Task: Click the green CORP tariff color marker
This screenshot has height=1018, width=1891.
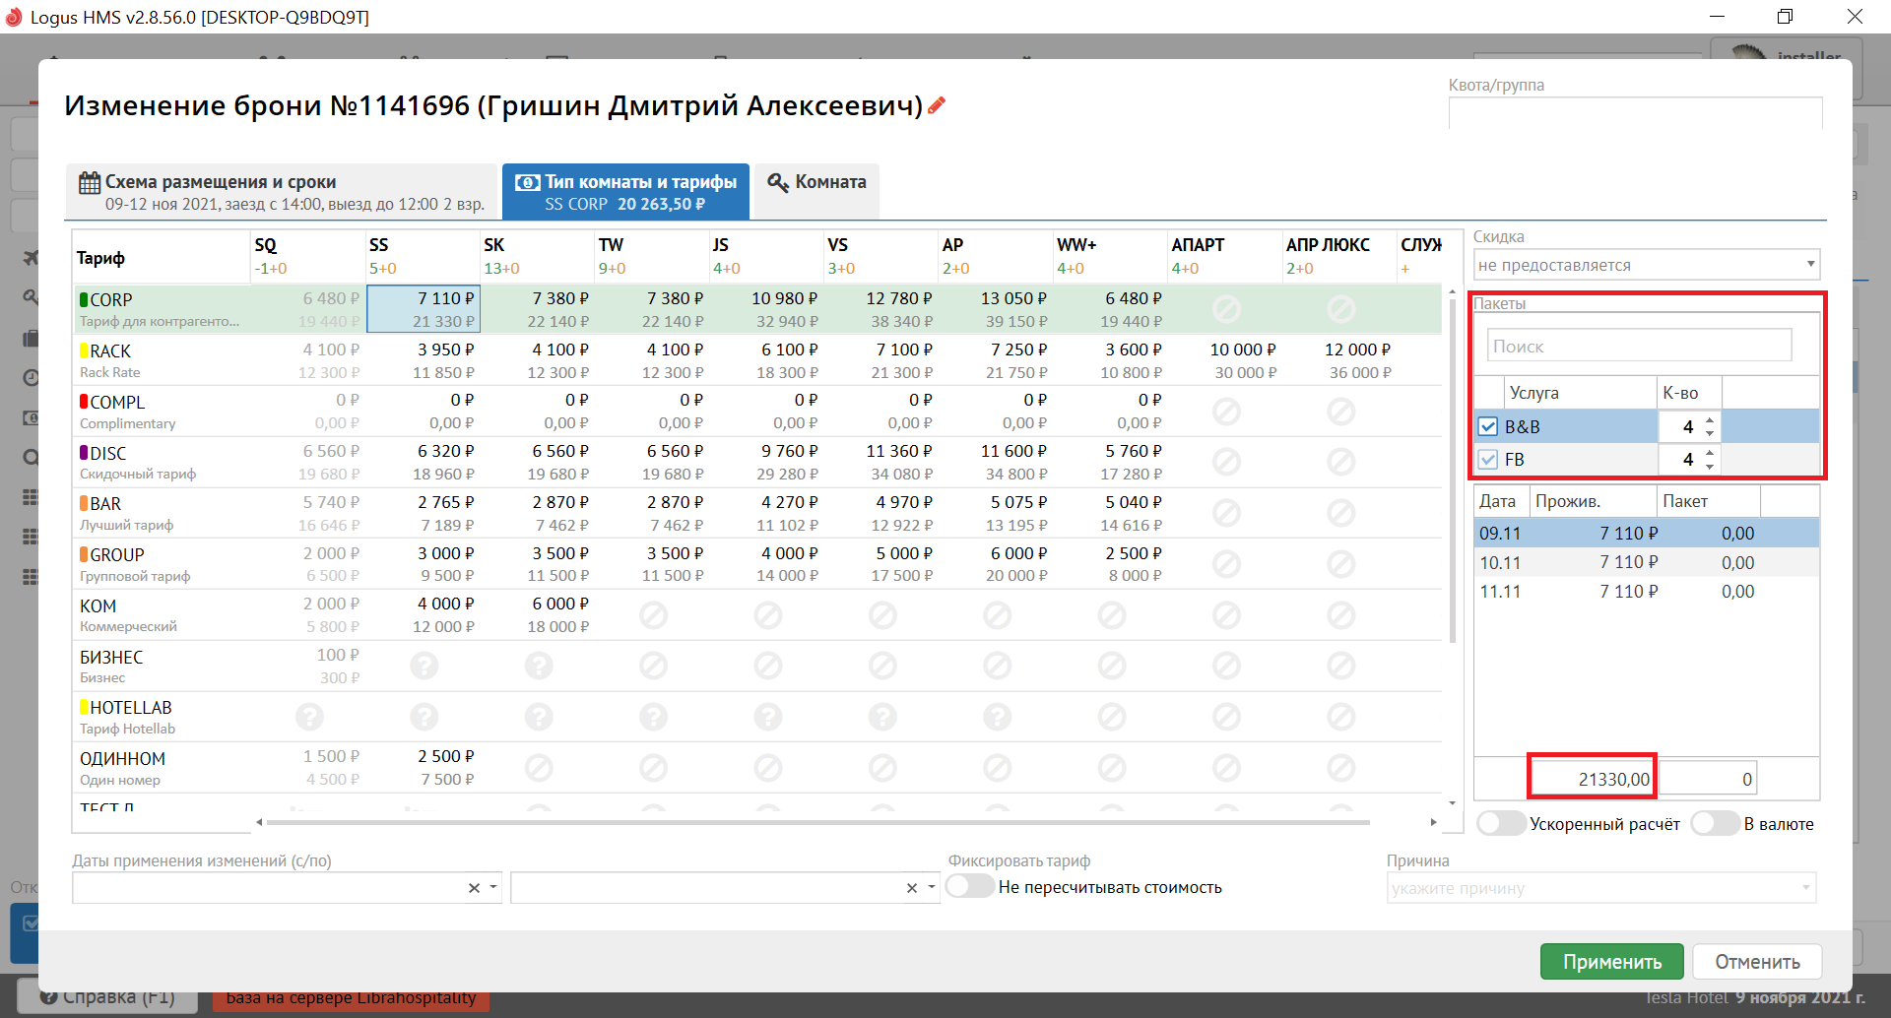Action: 84,300
